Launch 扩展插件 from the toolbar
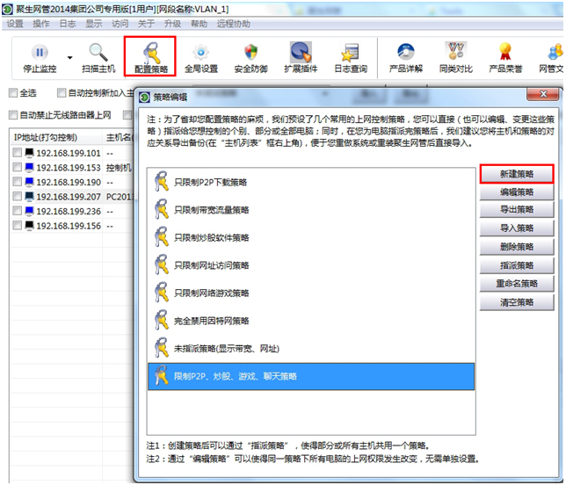 [x=301, y=52]
